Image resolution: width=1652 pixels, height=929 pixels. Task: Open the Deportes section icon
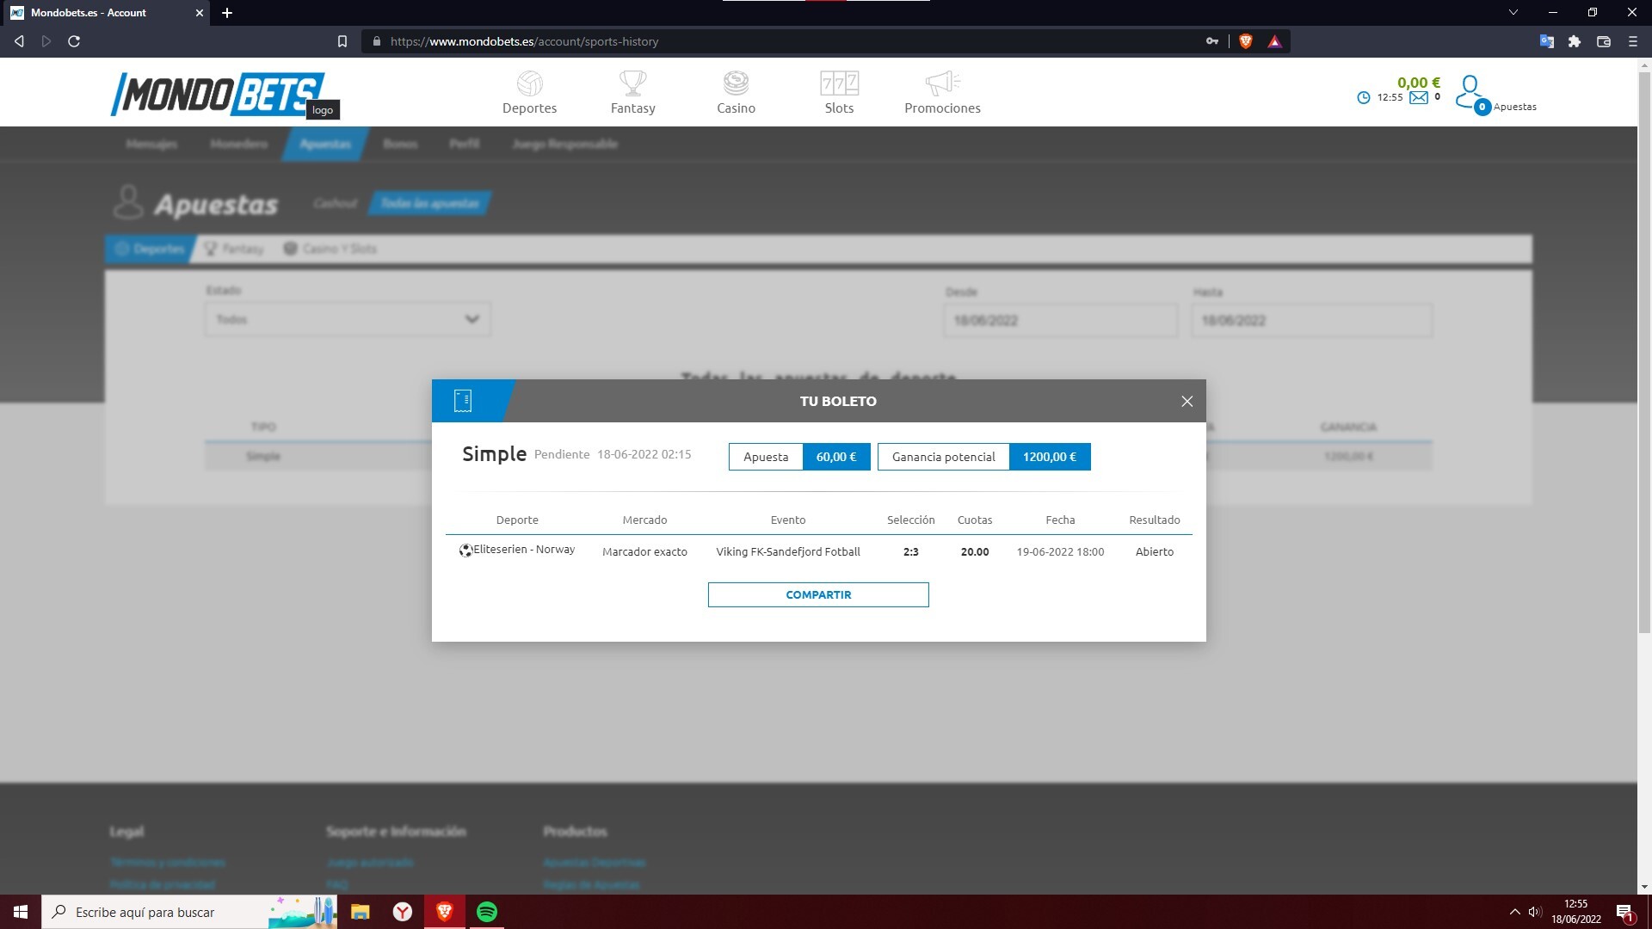(x=530, y=83)
